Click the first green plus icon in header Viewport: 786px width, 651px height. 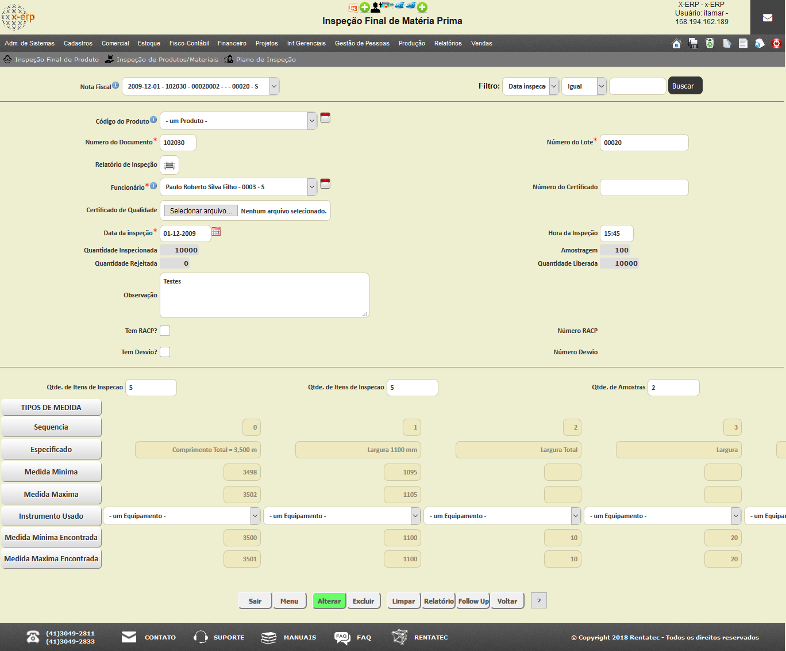point(364,7)
